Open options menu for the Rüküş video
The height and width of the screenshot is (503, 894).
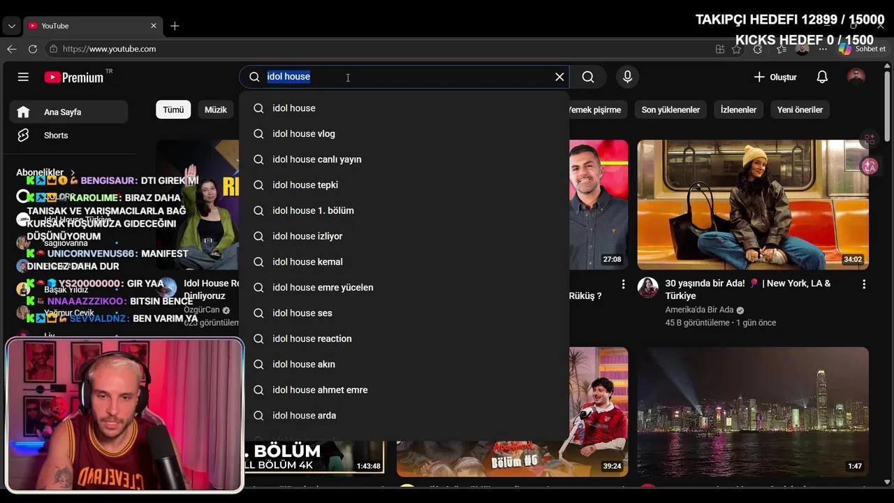pyautogui.click(x=623, y=284)
